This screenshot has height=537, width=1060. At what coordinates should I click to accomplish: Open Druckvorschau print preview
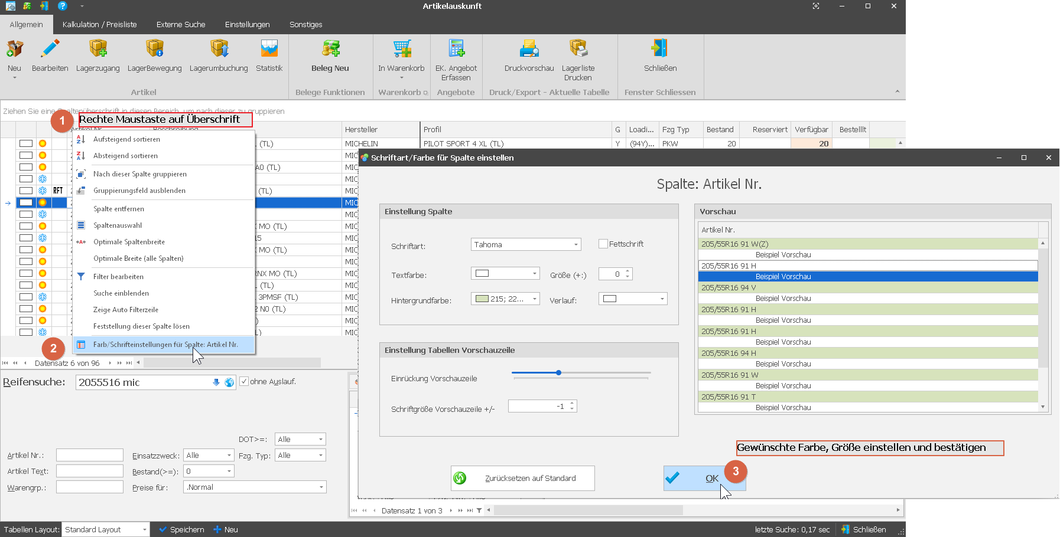pos(529,49)
